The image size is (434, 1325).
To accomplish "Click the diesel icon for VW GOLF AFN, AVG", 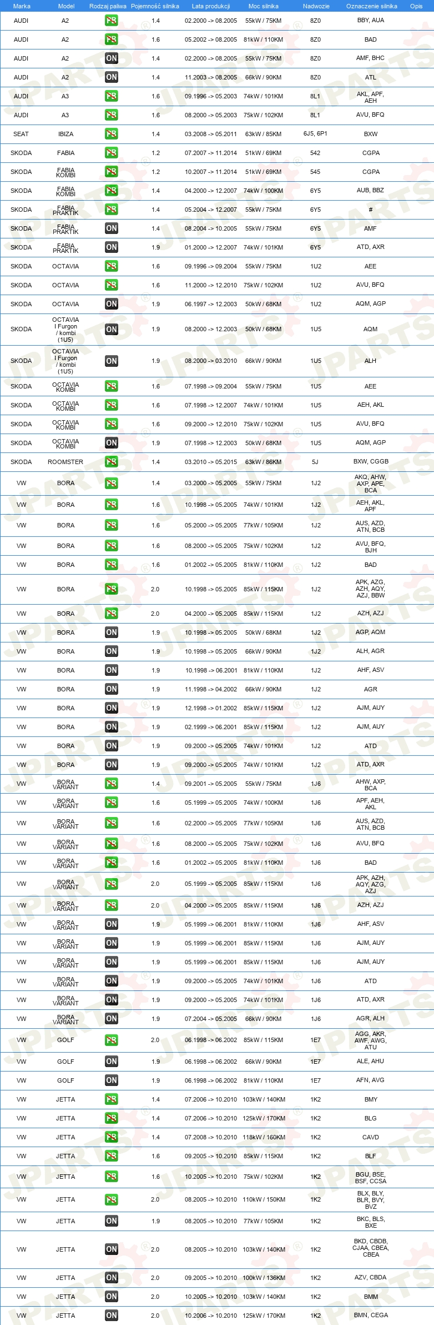I will coord(111,1080).
